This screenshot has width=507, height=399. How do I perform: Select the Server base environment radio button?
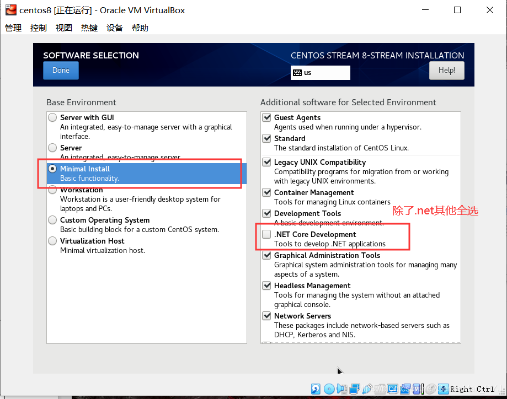coord(52,148)
